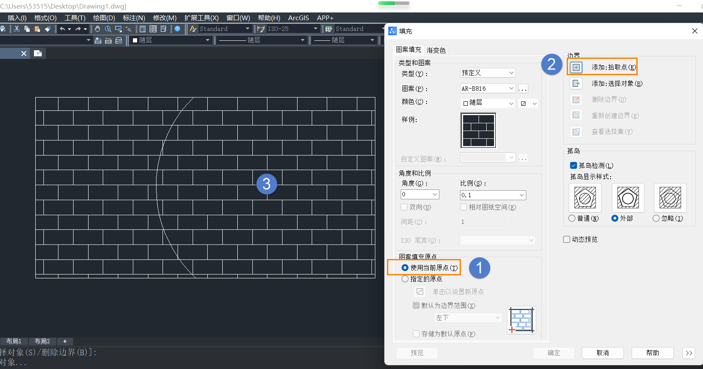Screen dimensions: 703x369
Task: Expand the dialog with the >> button
Action: (x=689, y=353)
